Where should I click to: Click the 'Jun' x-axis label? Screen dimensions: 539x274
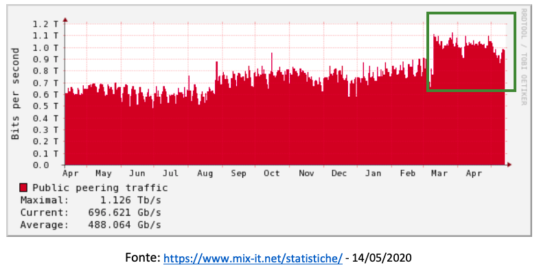[137, 173]
